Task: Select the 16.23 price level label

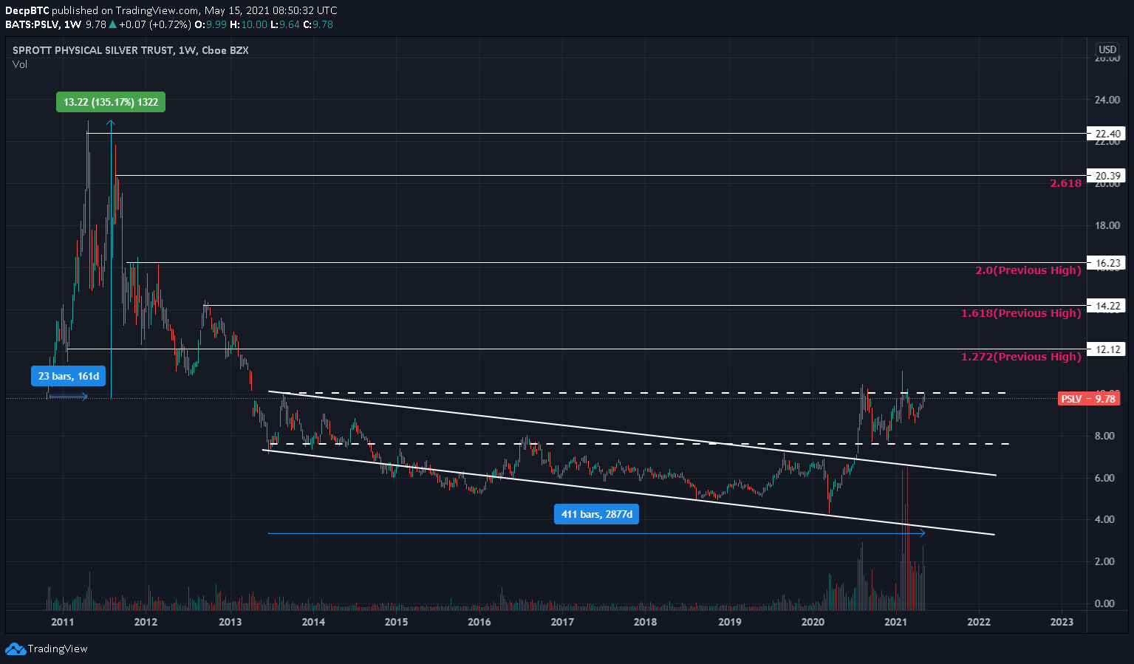Action: (x=1107, y=263)
